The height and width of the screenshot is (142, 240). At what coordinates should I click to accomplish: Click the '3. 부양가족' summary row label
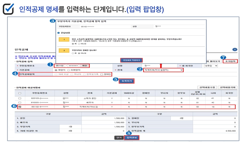click(x=23, y=127)
